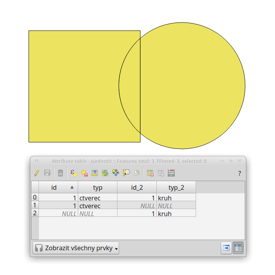Click the save edits floppy icon
The width and height of the screenshot is (275, 275).
(x=48, y=173)
